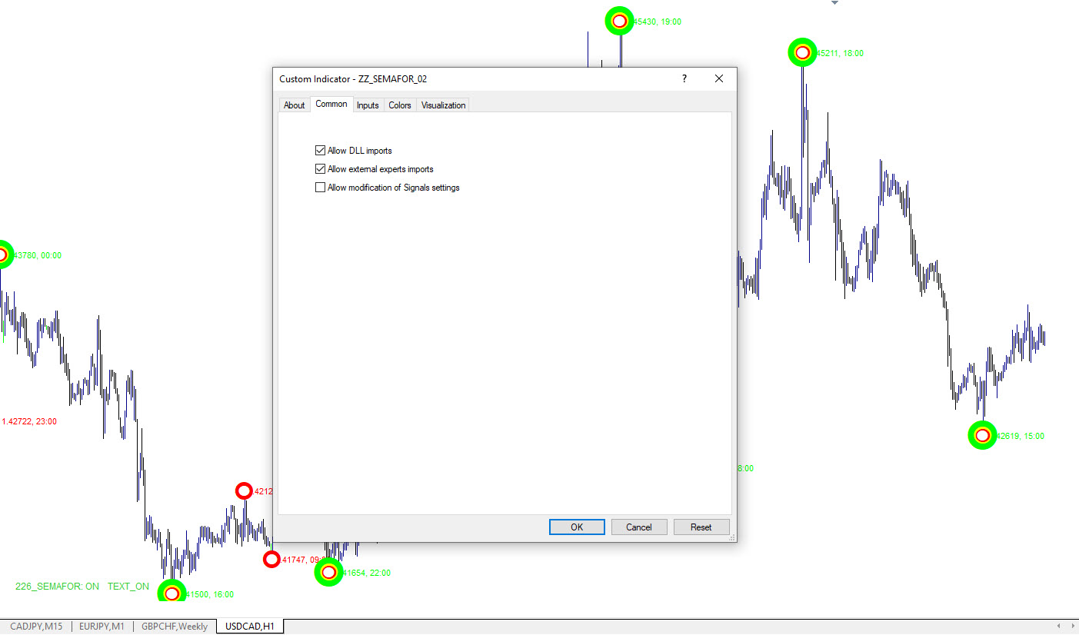The height and width of the screenshot is (635, 1079).
Task: Click the semafor marker at 19:00 peak
Action: pyautogui.click(x=619, y=21)
